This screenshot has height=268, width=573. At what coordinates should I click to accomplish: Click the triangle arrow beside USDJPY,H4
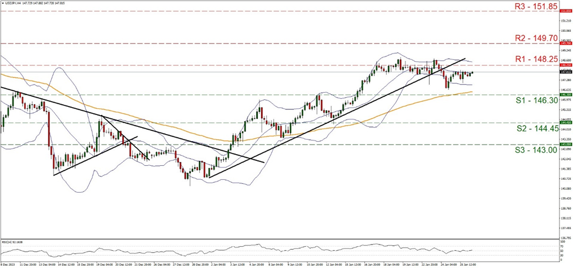pos(3,4)
